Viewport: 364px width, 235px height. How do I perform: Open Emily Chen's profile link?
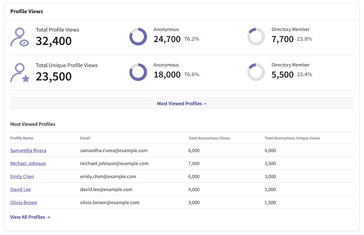(x=22, y=176)
